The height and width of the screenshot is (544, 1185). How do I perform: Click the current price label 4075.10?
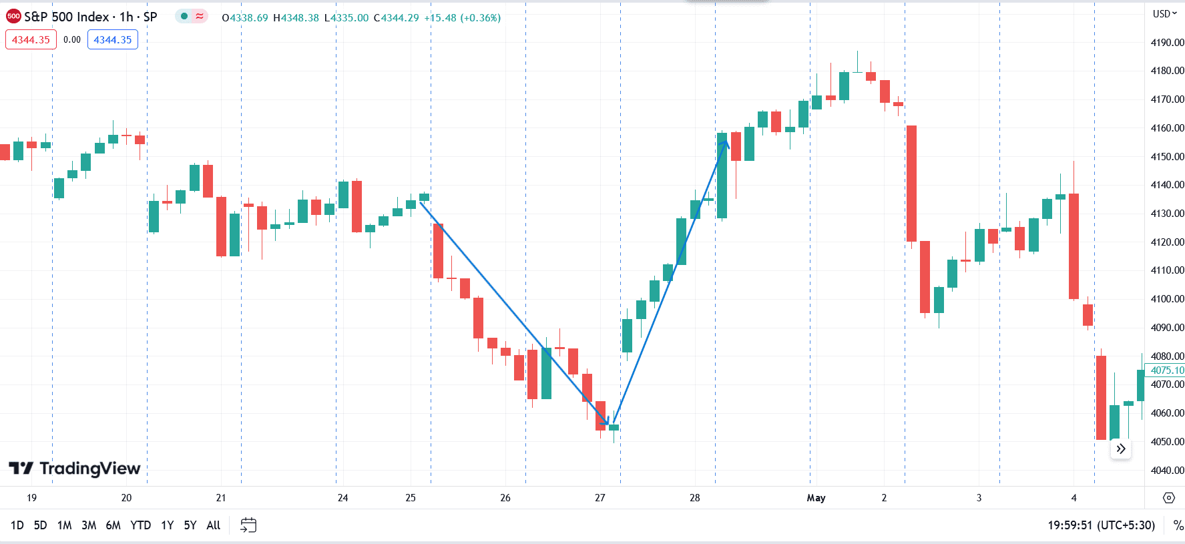pos(1165,370)
